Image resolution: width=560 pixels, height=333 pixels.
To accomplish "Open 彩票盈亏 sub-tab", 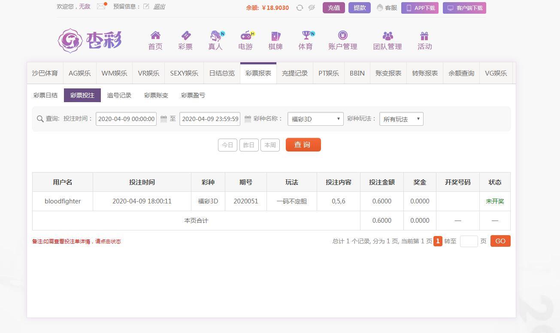I will click(193, 95).
